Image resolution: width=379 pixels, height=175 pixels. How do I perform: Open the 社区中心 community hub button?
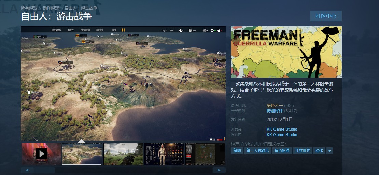(x=326, y=16)
